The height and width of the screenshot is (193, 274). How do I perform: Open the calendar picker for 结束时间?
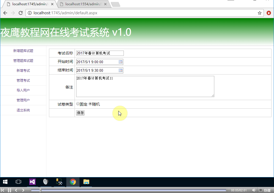click(120, 70)
